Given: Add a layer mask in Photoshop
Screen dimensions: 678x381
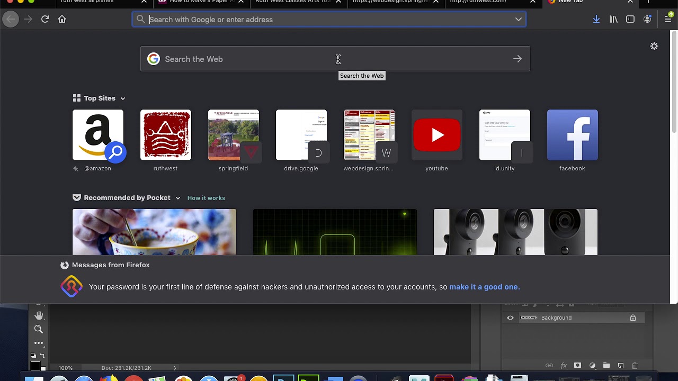Looking at the screenshot, I should pyautogui.click(x=578, y=366).
